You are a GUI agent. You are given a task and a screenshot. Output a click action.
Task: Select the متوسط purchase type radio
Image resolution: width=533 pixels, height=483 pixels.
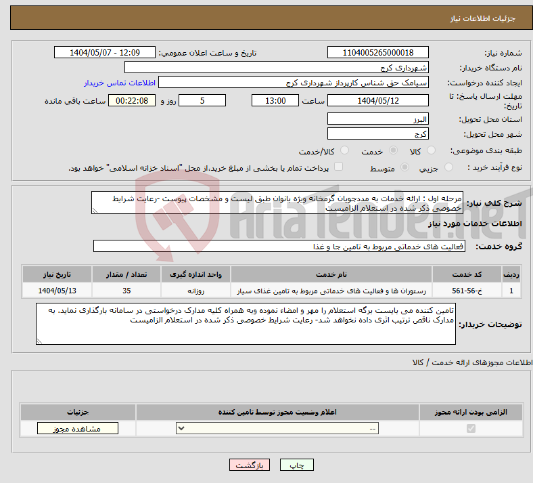(404, 167)
